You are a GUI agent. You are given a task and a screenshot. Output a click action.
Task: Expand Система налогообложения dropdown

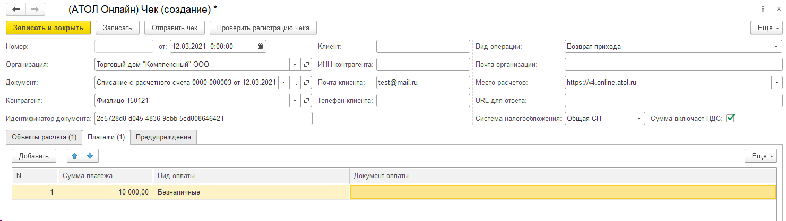tap(640, 118)
